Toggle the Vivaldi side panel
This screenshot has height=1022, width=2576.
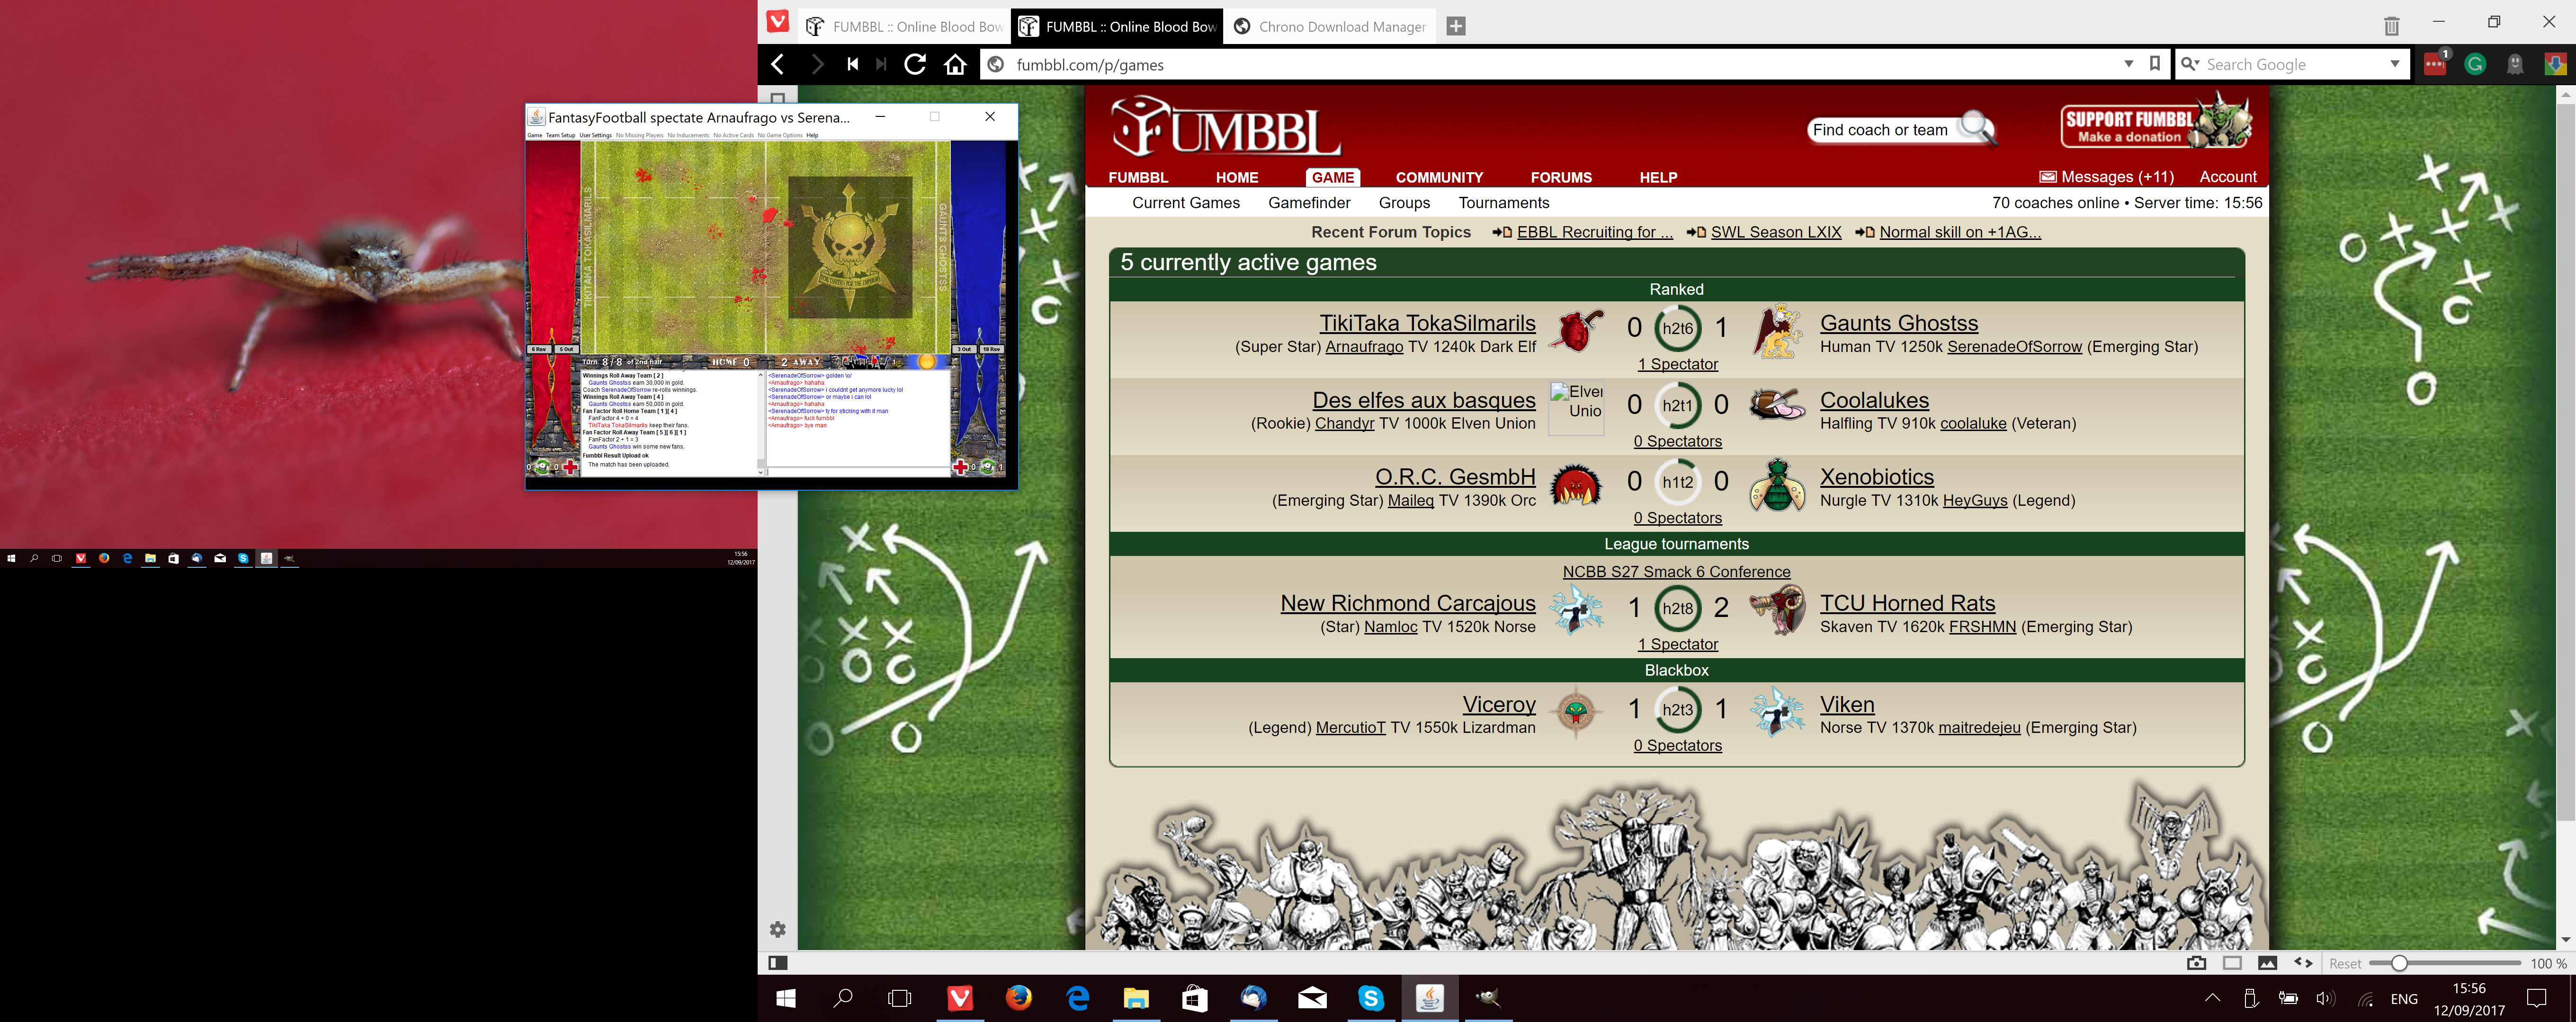778,963
